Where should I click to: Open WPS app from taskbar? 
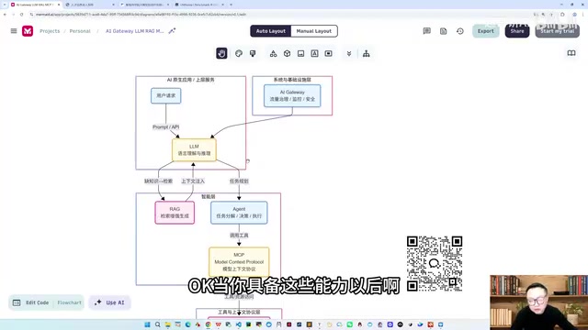pyautogui.click(x=219, y=324)
